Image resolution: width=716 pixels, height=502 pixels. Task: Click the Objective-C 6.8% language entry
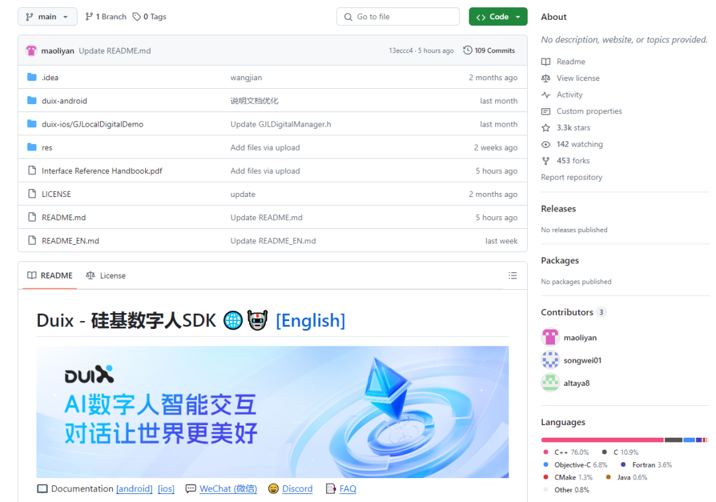575,465
